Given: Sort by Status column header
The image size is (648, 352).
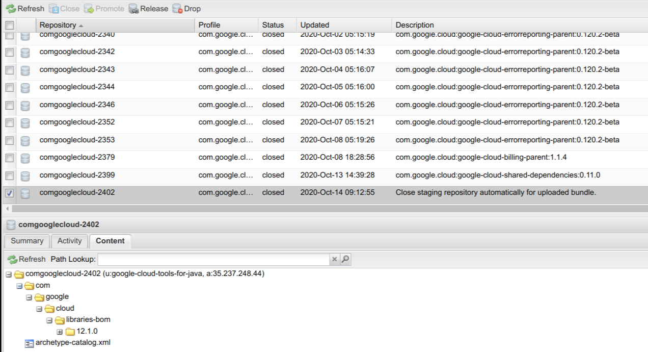Looking at the screenshot, I should (277, 25).
